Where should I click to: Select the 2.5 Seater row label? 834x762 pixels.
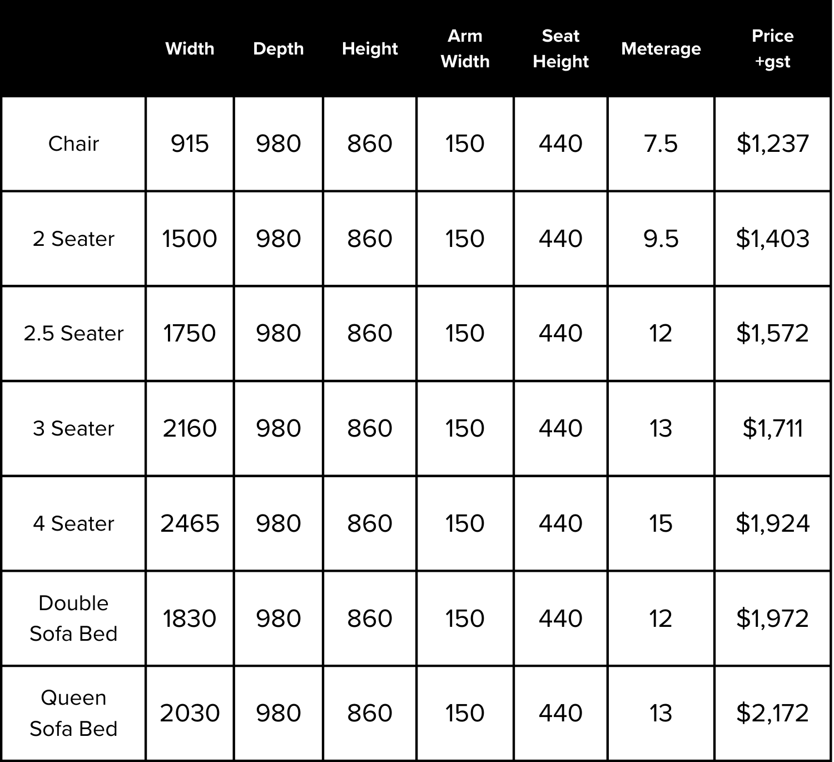pos(73,334)
